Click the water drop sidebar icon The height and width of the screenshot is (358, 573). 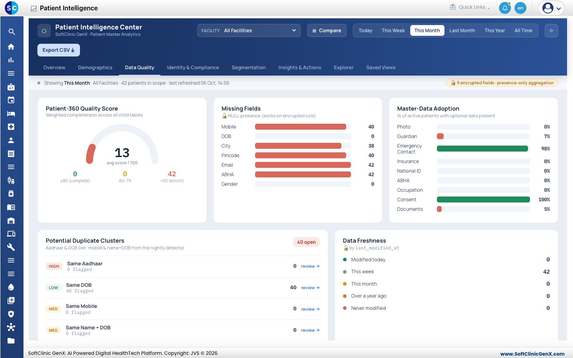point(11,287)
